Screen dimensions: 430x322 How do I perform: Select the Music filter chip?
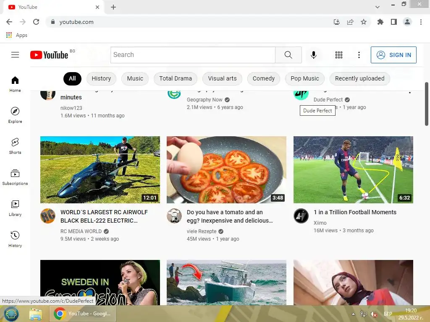(135, 78)
